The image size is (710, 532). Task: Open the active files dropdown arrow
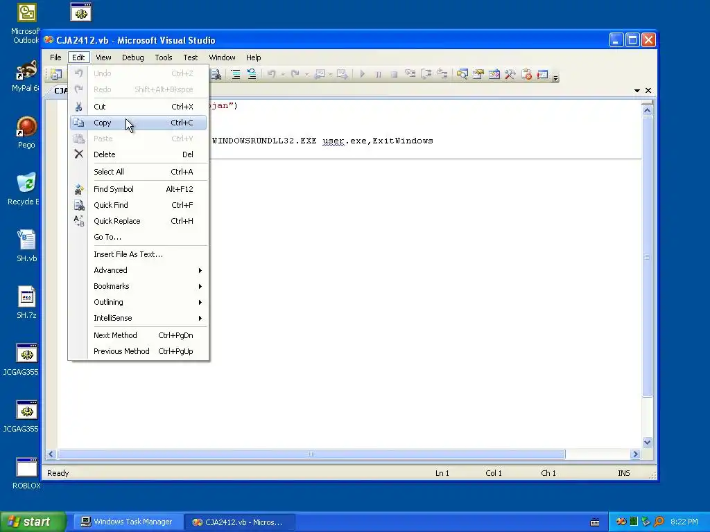[x=637, y=91]
